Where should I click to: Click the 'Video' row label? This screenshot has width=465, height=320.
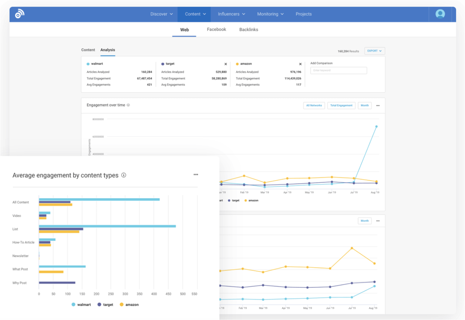[x=17, y=216]
